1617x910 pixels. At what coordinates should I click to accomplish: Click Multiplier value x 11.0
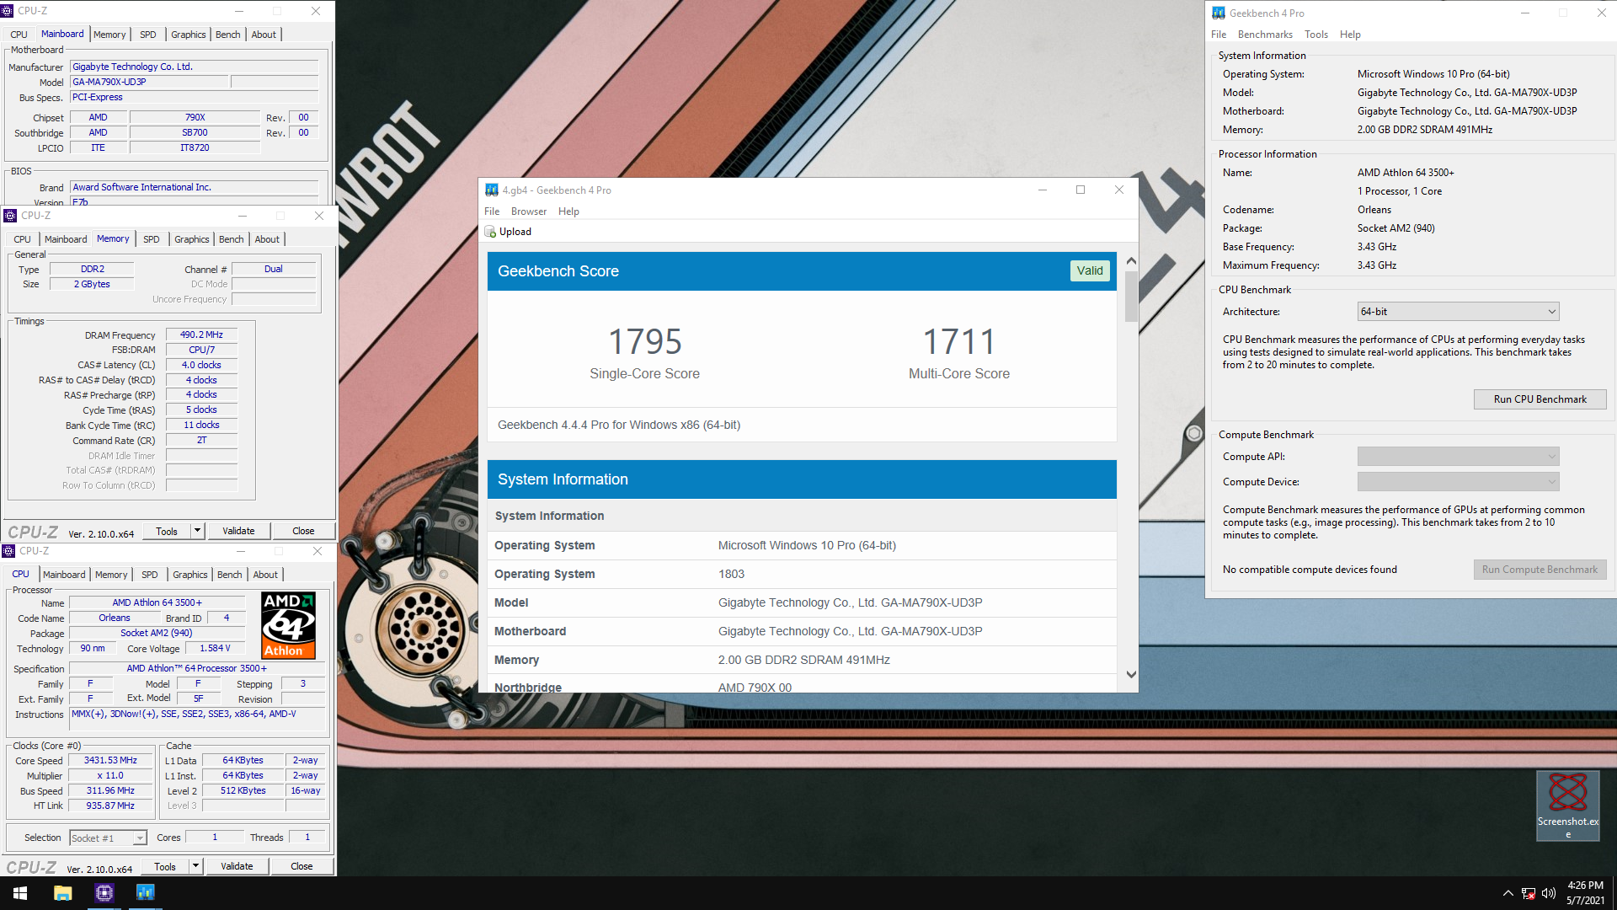[110, 775]
